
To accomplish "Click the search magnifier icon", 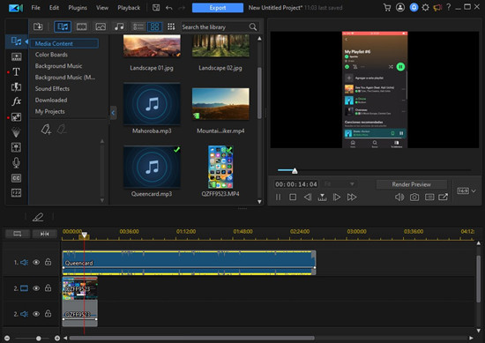I will pos(253,27).
